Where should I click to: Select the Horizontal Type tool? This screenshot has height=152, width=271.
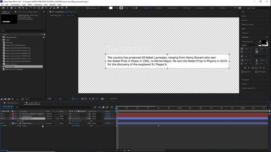tap(46, 8)
